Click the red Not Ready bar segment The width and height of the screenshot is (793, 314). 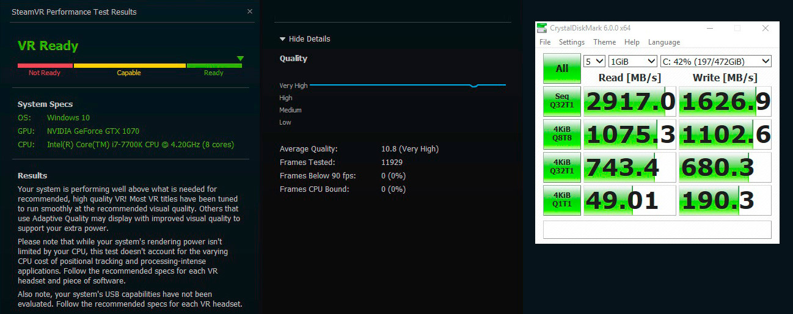click(x=45, y=65)
